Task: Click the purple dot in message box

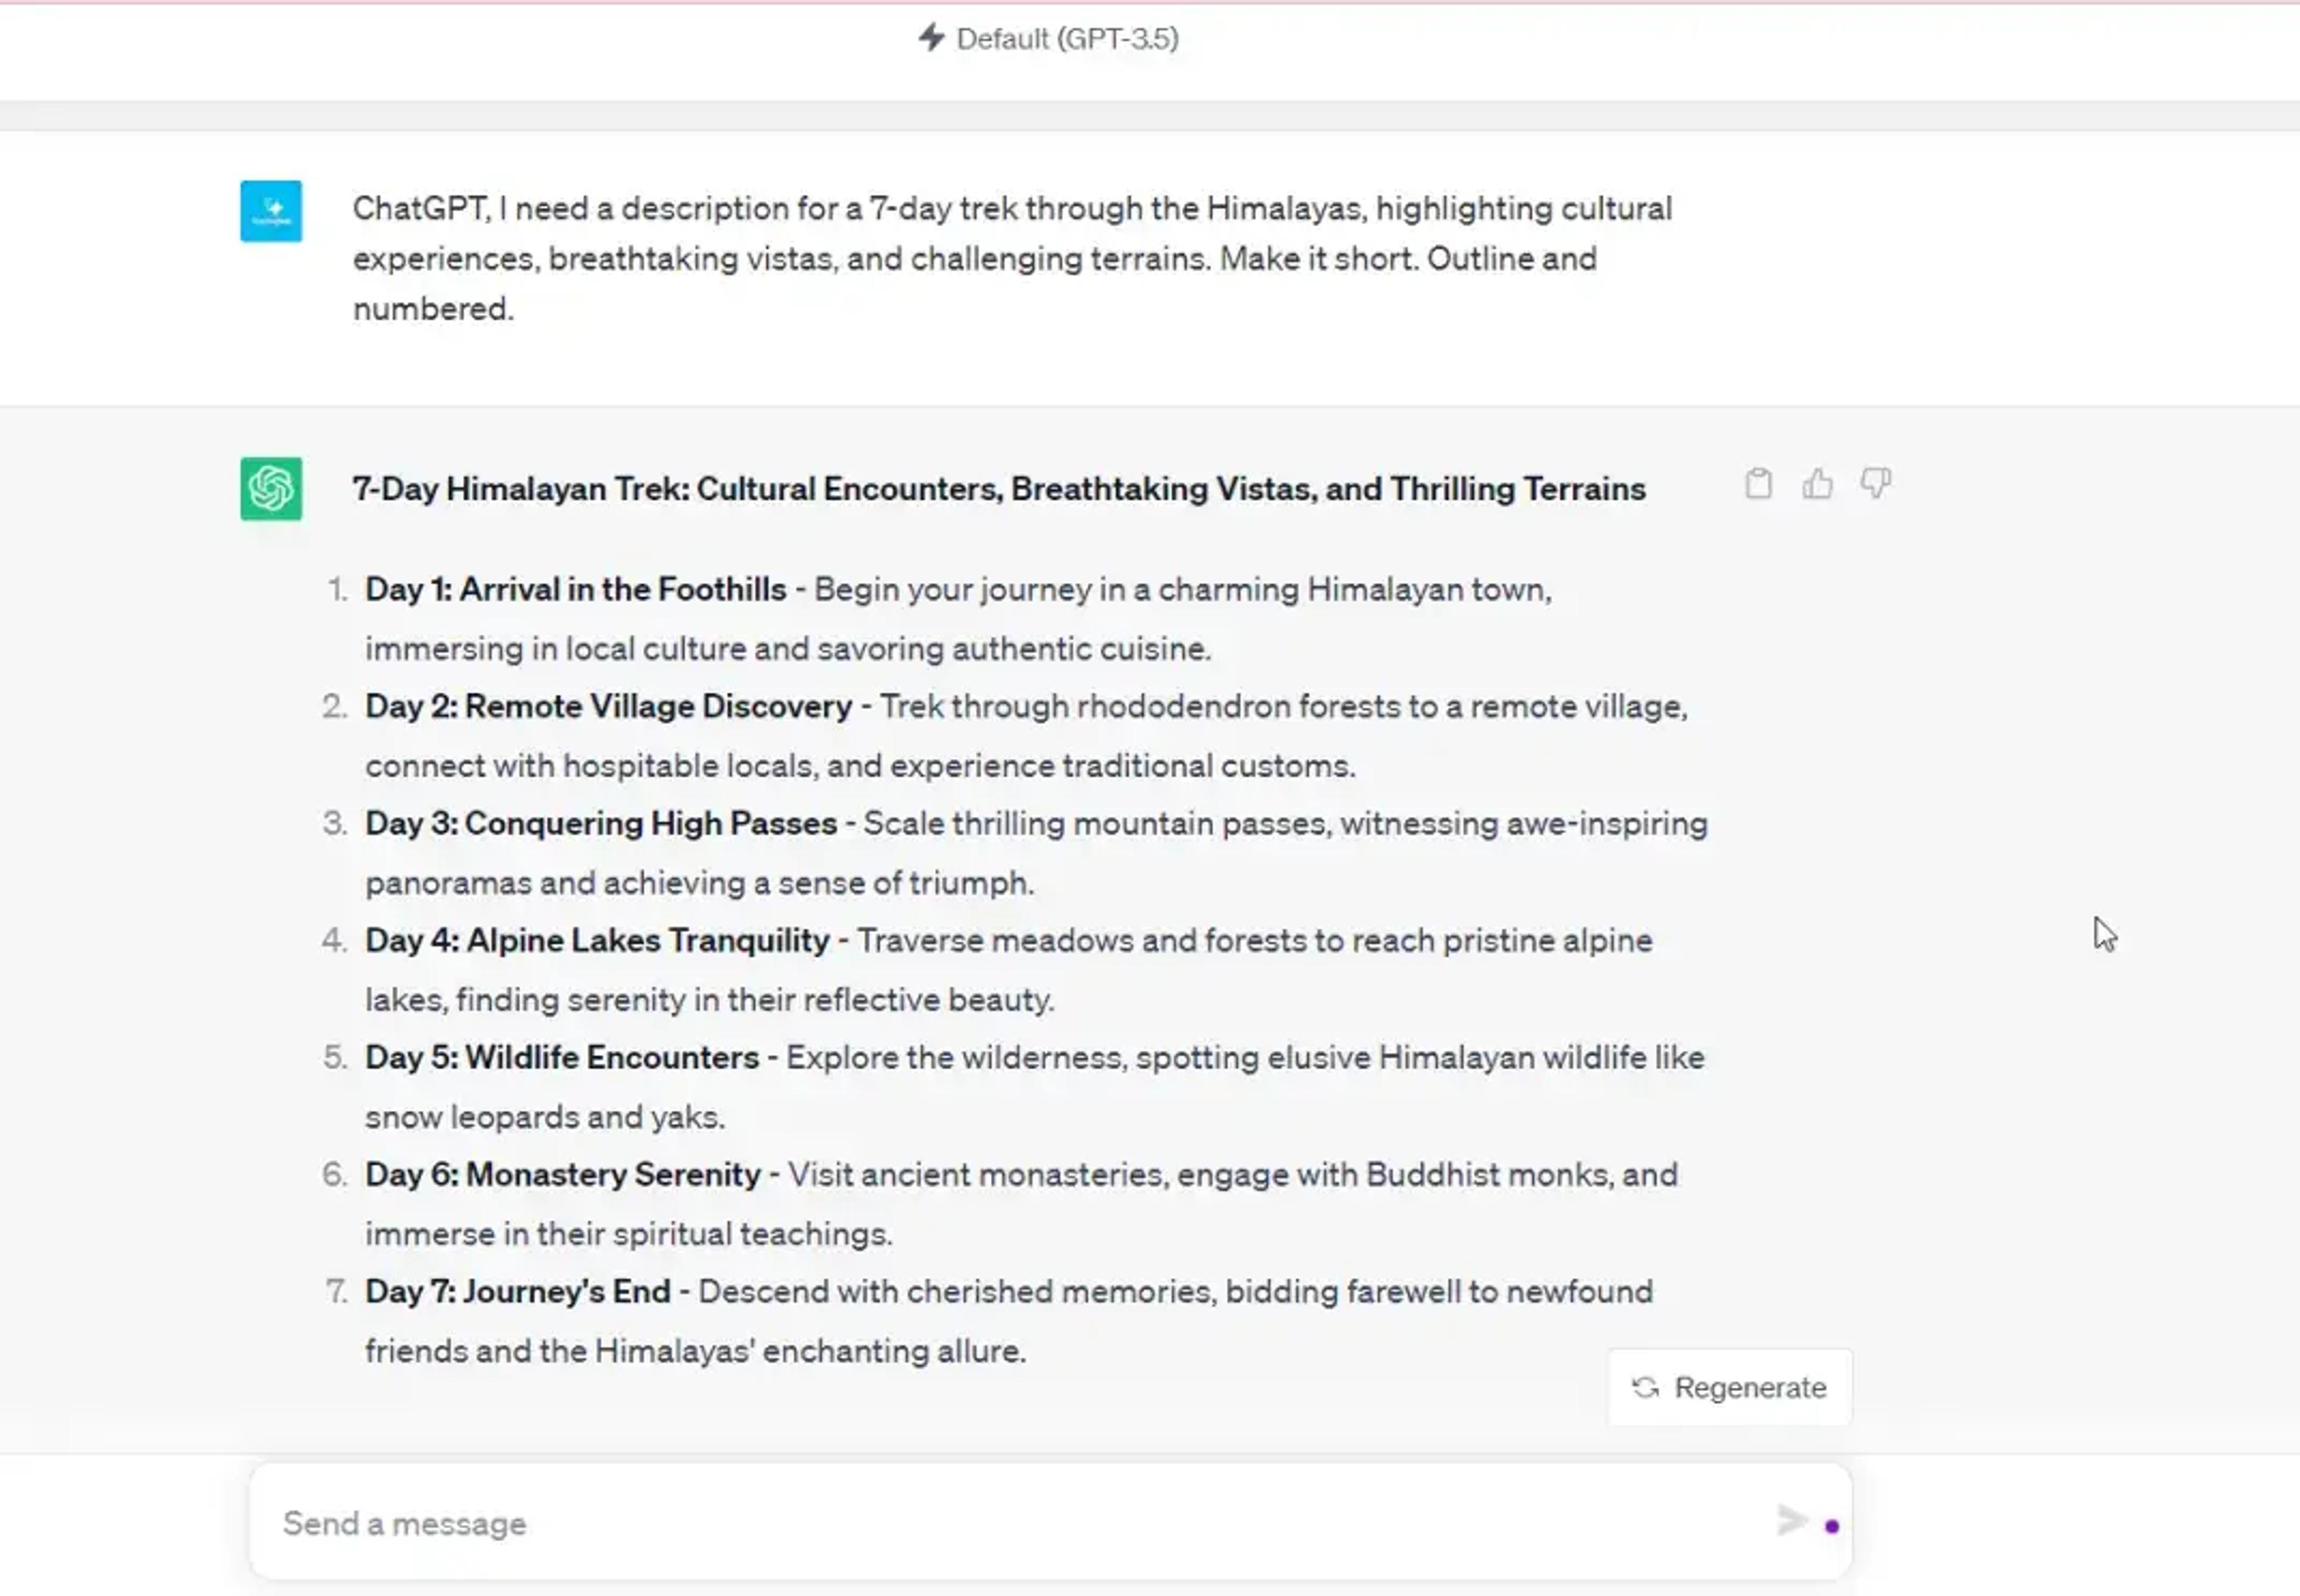Action: [x=1832, y=1526]
